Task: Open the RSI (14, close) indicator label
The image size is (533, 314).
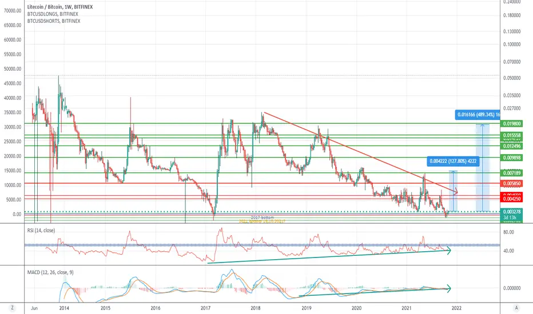Action: pos(41,230)
